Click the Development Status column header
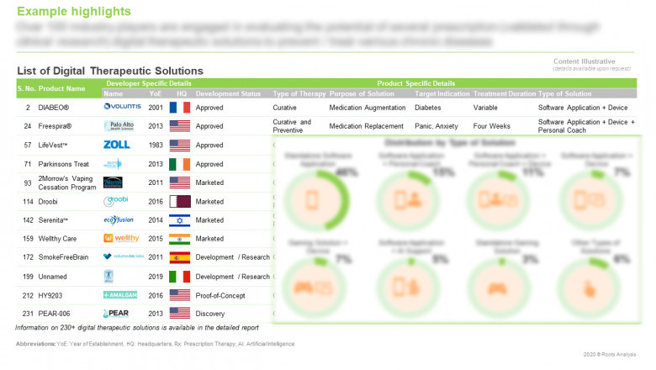This screenshot has width=656, height=370. (228, 93)
